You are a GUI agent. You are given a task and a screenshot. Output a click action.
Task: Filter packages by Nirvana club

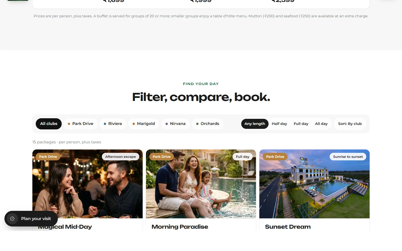tap(175, 124)
